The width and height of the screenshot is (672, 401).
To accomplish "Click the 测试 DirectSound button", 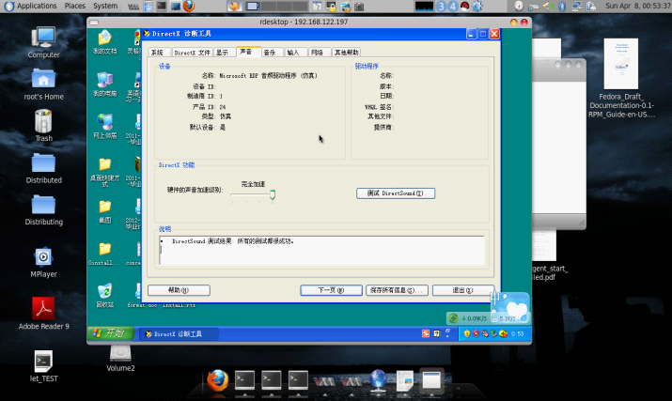I will click(x=396, y=193).
